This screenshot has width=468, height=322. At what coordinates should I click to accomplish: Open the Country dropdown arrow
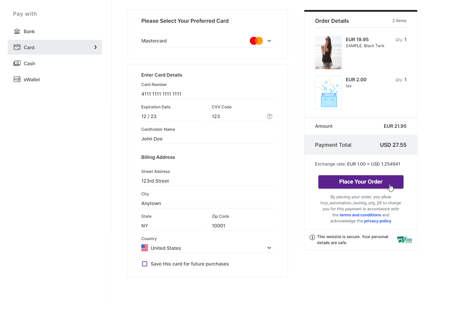click(269, 248)
